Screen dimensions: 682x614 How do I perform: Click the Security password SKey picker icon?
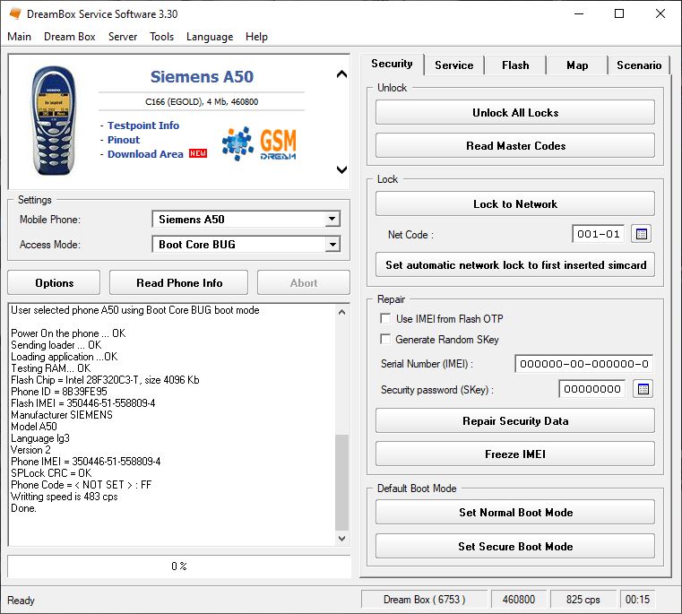(x=643, y=389)
